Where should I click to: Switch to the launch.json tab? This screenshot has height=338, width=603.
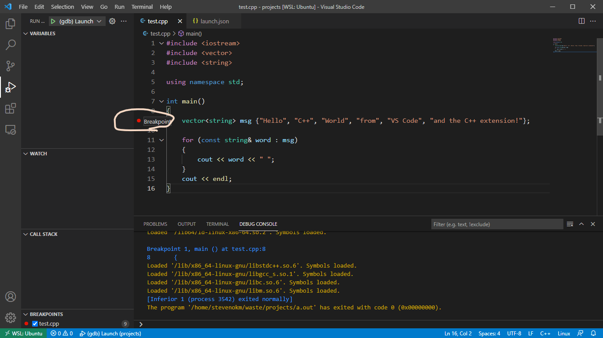214,21
